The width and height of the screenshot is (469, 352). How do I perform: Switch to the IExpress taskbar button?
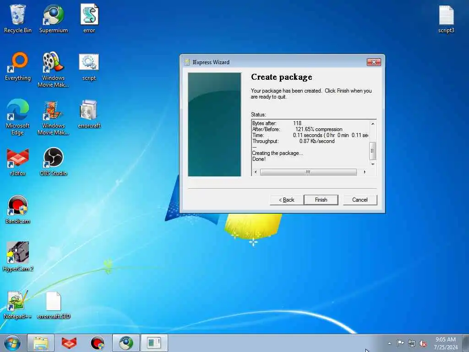154,343
